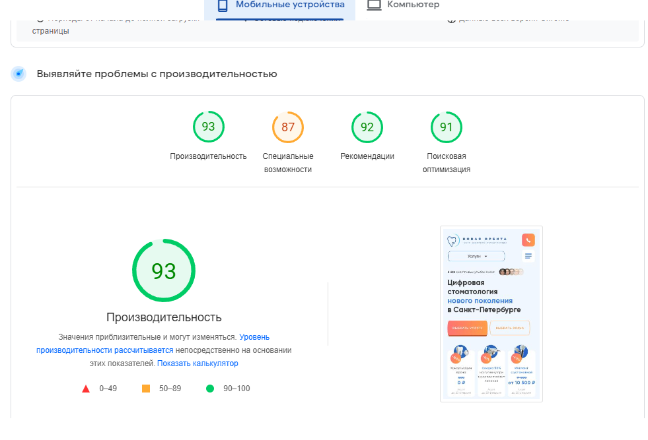The width and height of the screenshot is (648, 440).
Task: Click the large 93 performance gauge
Action: point(164,270)
